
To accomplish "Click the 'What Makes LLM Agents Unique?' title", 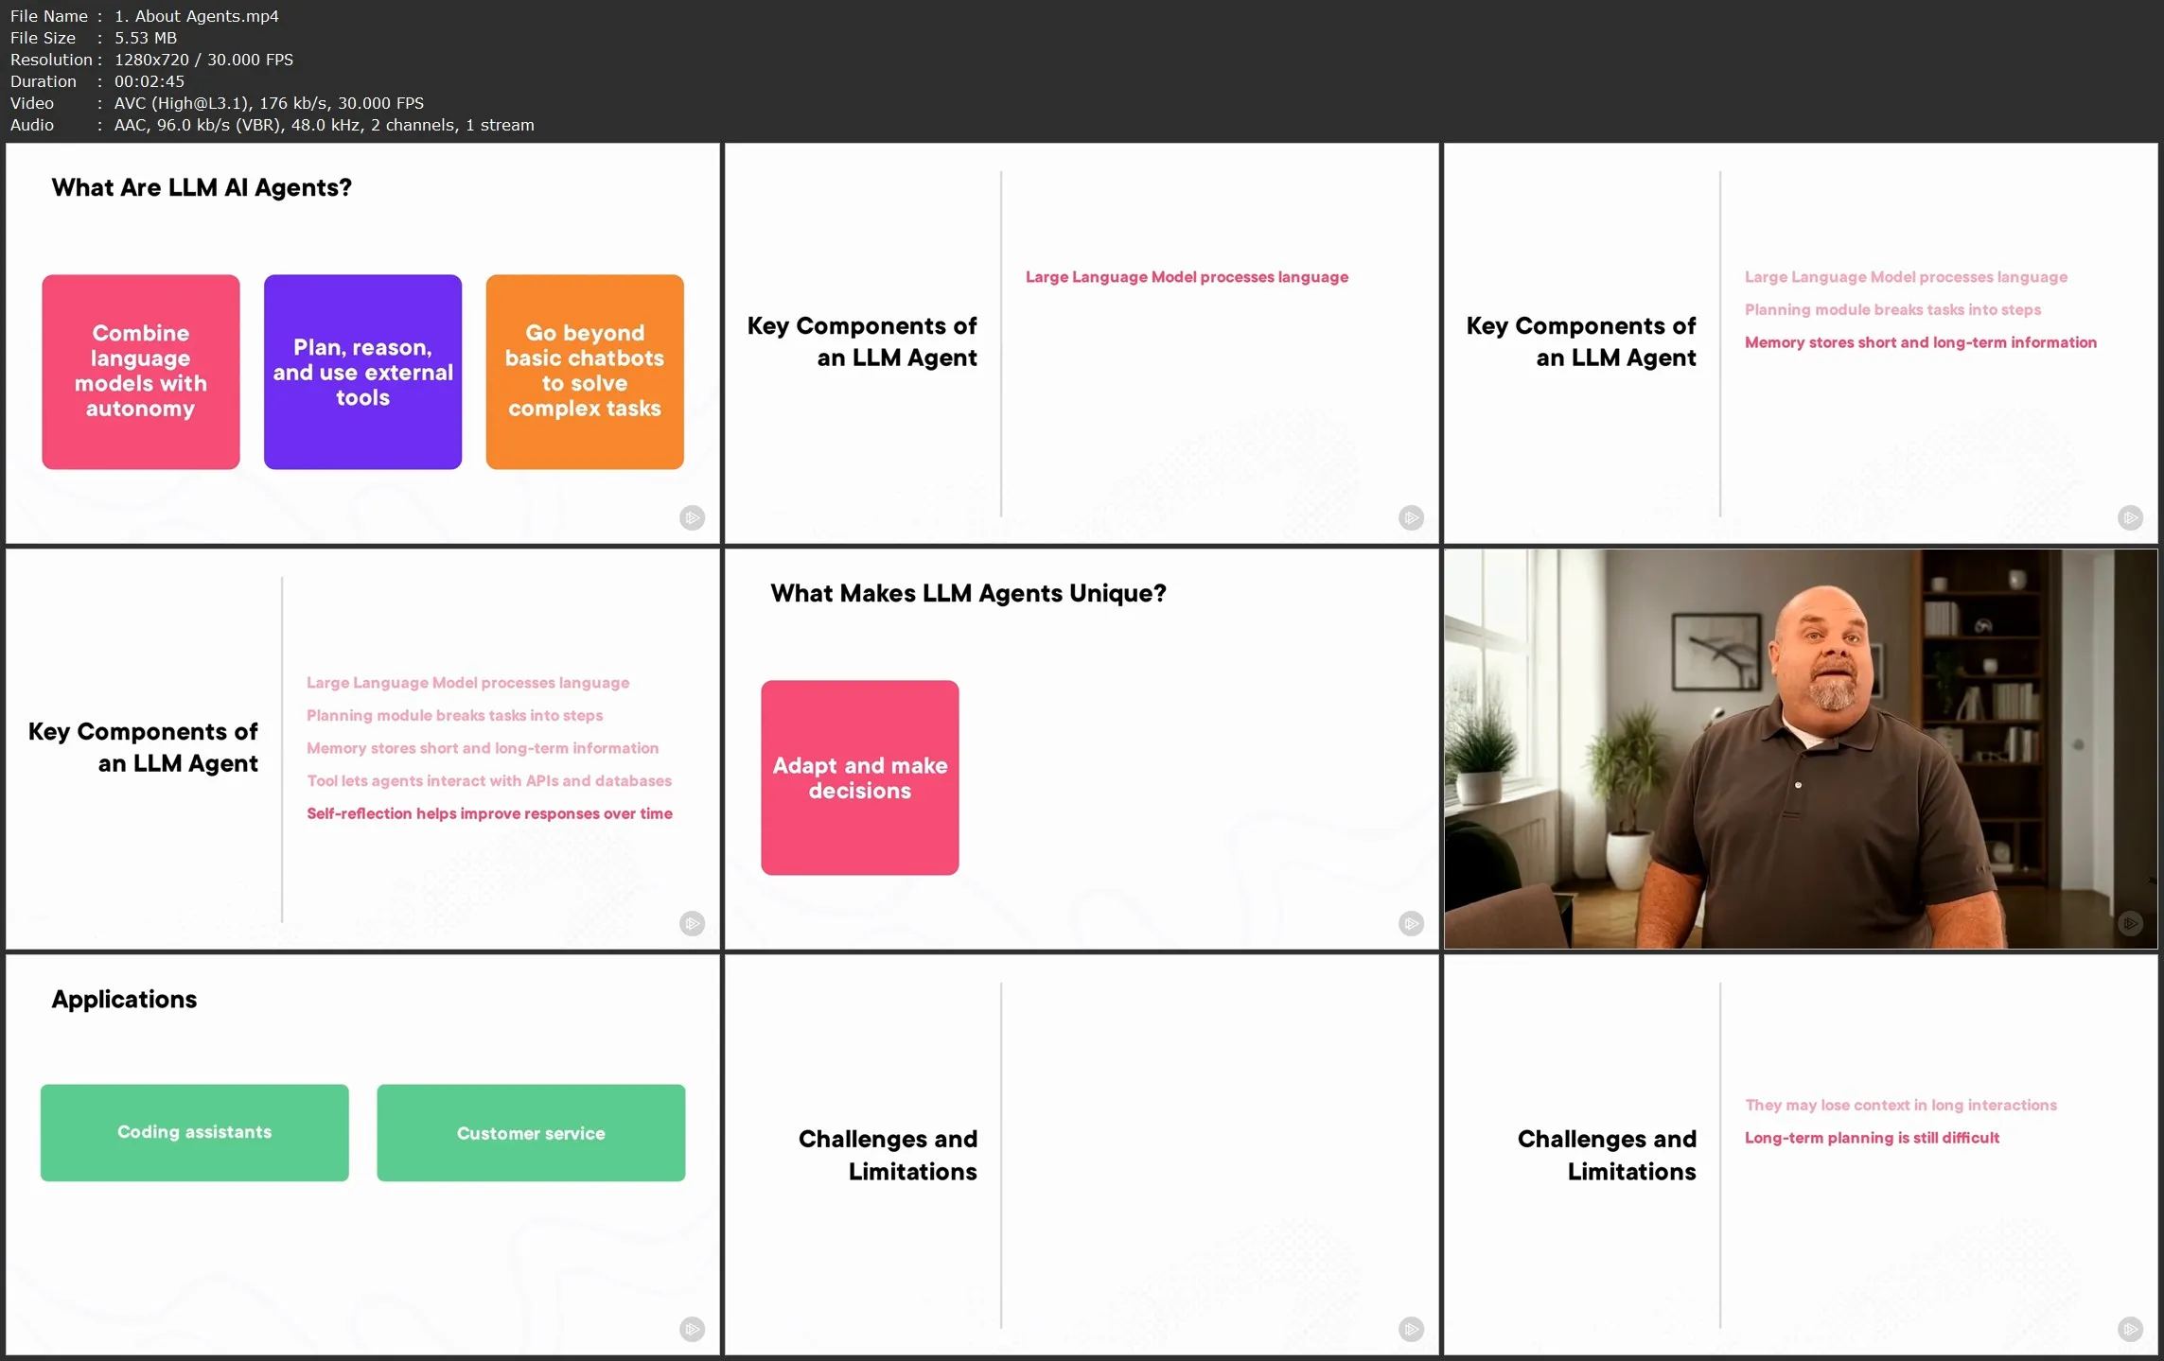I will pyautogui.click(x=968, y=593).
